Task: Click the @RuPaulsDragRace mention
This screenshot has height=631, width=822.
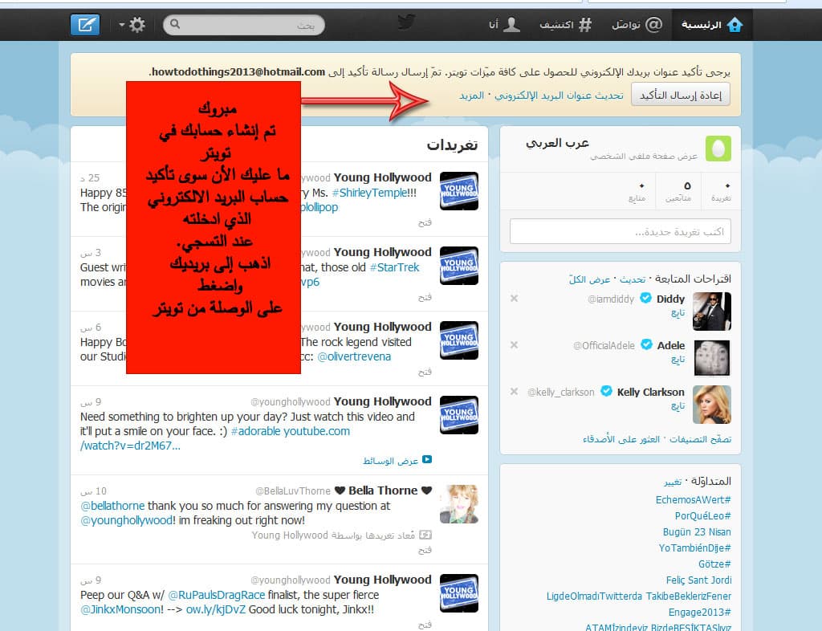Action: [x=216, y=596]
